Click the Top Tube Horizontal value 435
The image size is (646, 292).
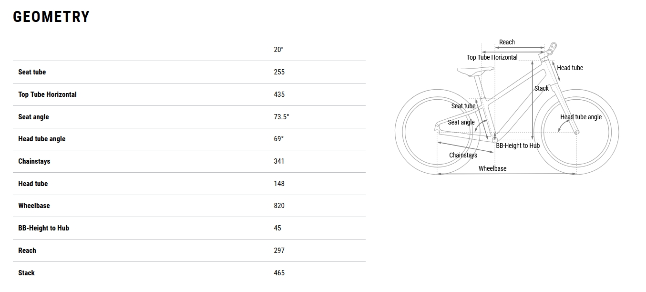279,94
